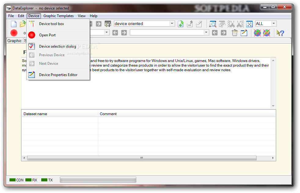Viewport: 300px width, 193px height.
Task: Switch to the Graphic tab
Action: tap(15, 41)
